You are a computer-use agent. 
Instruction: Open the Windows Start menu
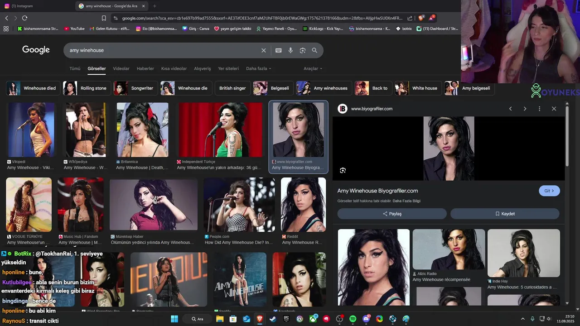pyautogui.click(x=174, y=319)
